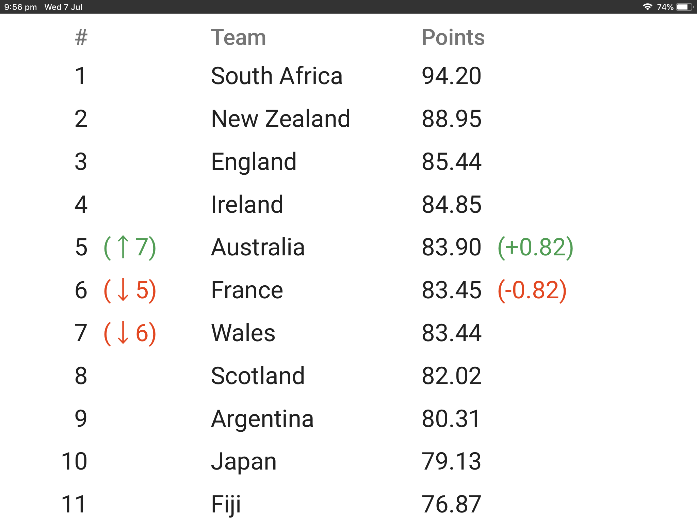Tap the Ireland team name
The width and height of the screenshot is (697, 523).
(x=247, y=205)
